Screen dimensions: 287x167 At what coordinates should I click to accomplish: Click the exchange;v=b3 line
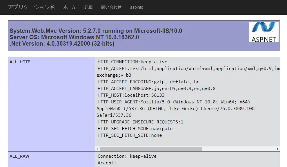click(x=114, y=75)
